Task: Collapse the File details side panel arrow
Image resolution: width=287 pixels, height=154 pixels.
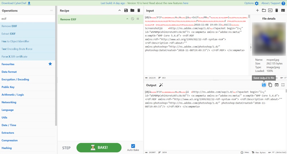Action: pos(251,47)
